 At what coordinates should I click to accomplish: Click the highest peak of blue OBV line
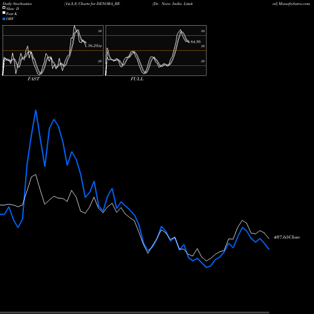36,111
